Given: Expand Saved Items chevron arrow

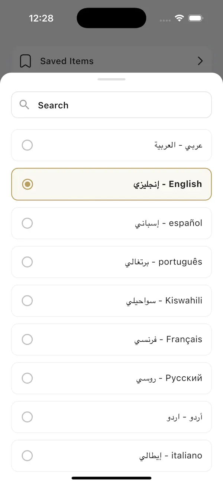Looking at the screenshot, I should (200, 61).
